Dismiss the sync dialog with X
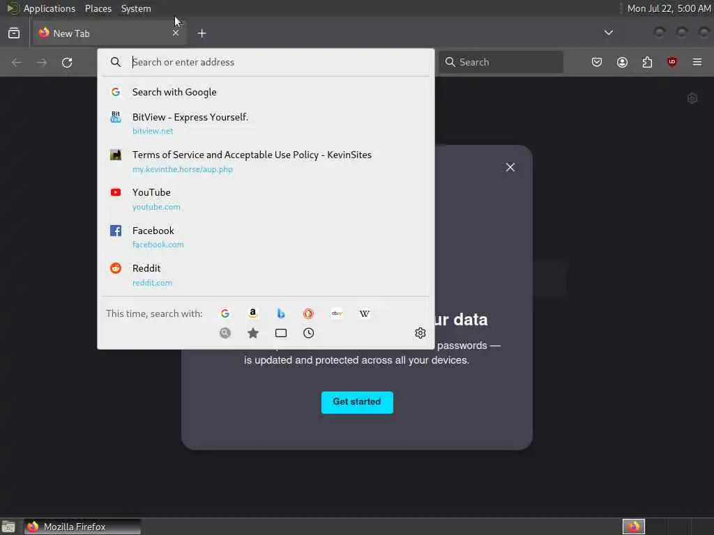 [x=510, y=167]
